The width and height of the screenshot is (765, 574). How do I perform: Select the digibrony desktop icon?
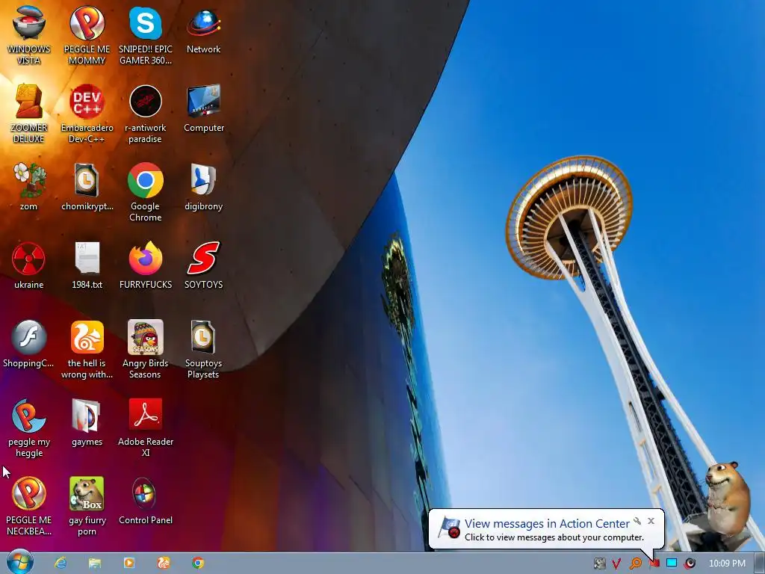203,187
